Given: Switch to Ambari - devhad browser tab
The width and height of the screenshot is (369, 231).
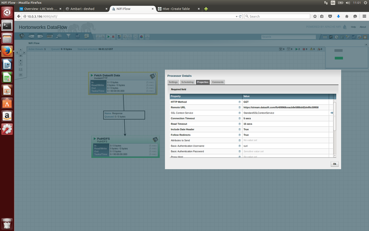Looking at the screenshot, I should click(x=87, y=9).
